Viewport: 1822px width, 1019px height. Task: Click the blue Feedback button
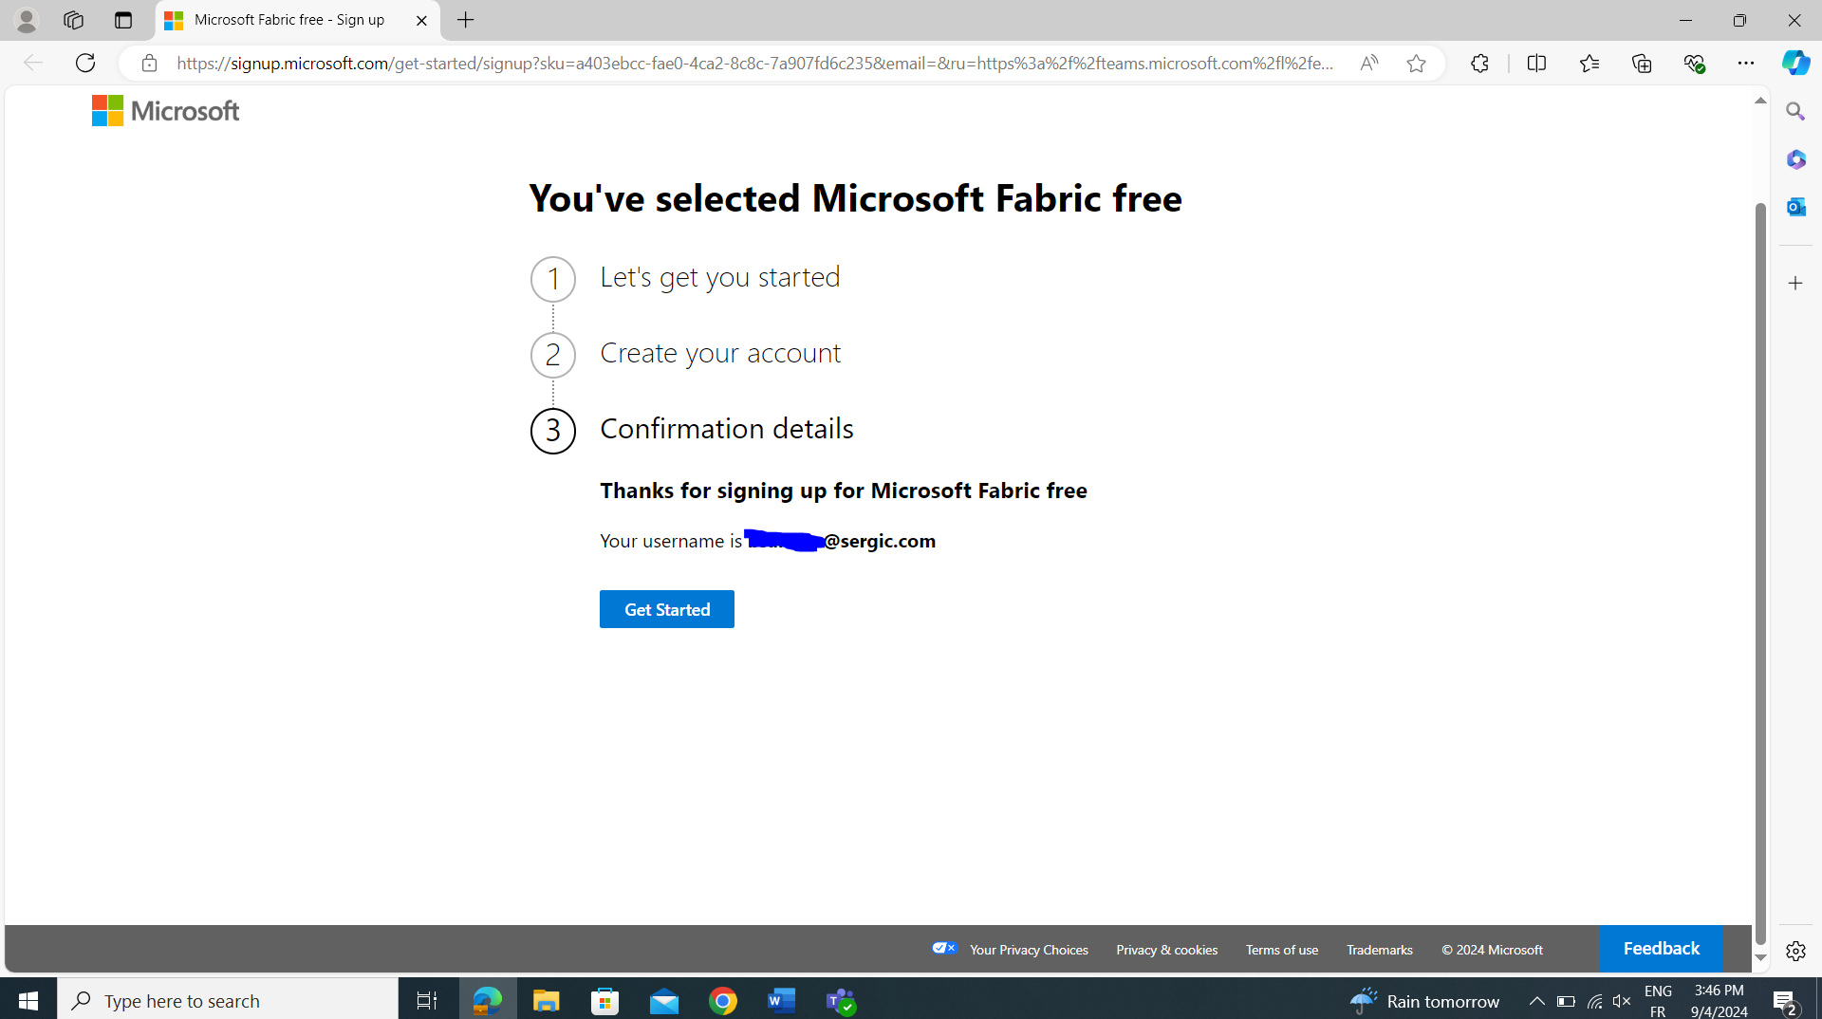coord(1661,948)
